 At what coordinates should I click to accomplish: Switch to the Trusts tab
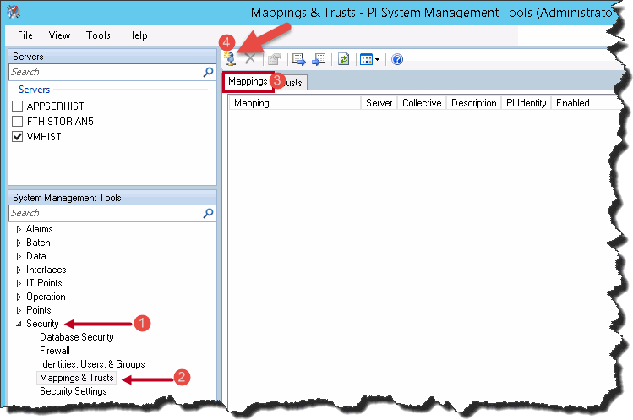pyautogui.click(x=293, y=82)
